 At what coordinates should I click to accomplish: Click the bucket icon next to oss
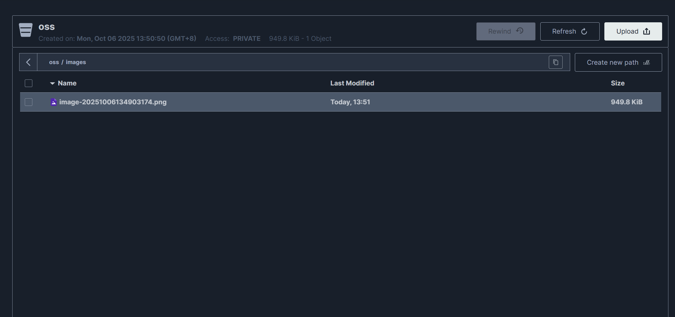point(25,30)
